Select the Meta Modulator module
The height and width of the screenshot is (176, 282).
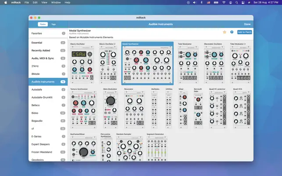[111, 109]
